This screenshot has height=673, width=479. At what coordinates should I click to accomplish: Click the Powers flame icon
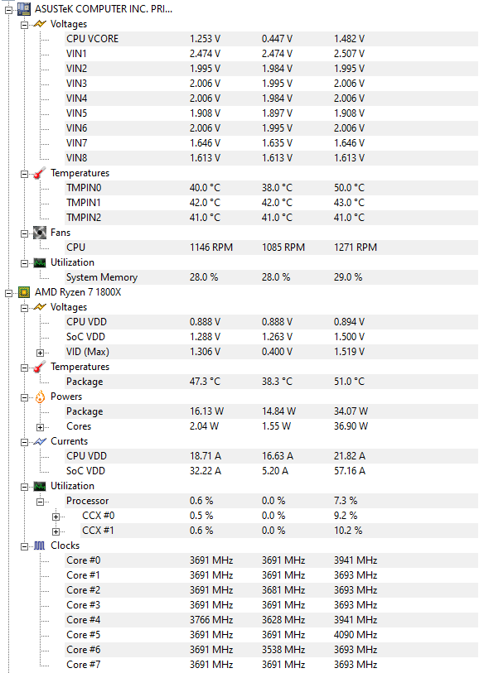coord(40,397)
